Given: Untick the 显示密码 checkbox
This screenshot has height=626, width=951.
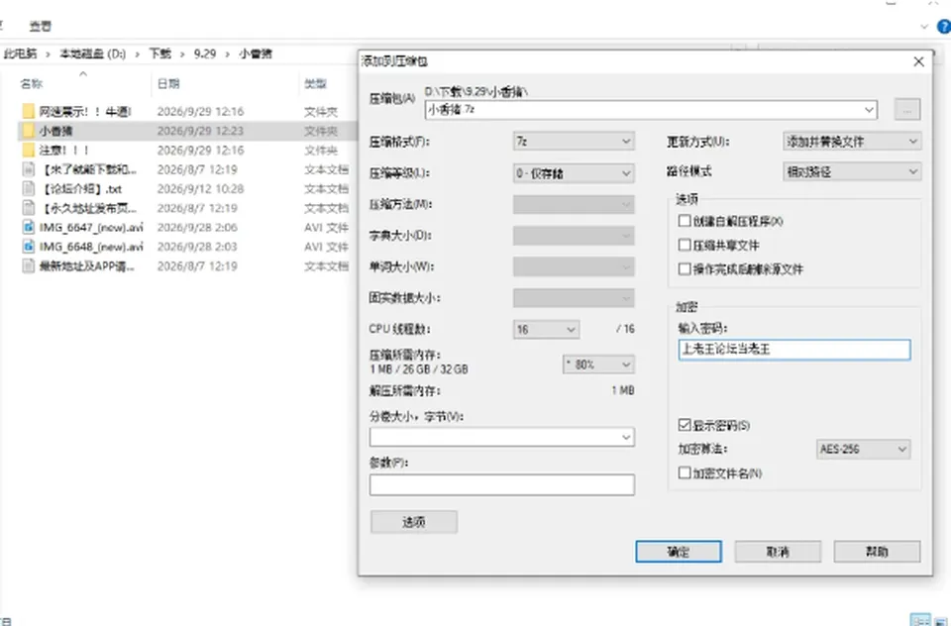Looking at the screenshot, I should (685, 425).
